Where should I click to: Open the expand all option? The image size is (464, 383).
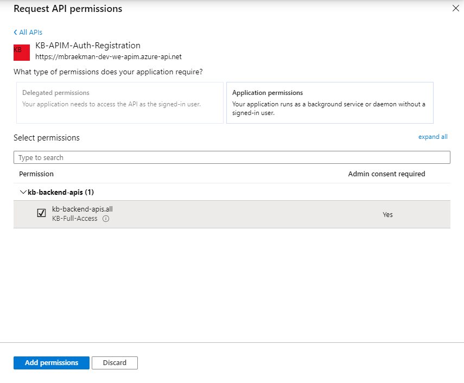point(433,137)
